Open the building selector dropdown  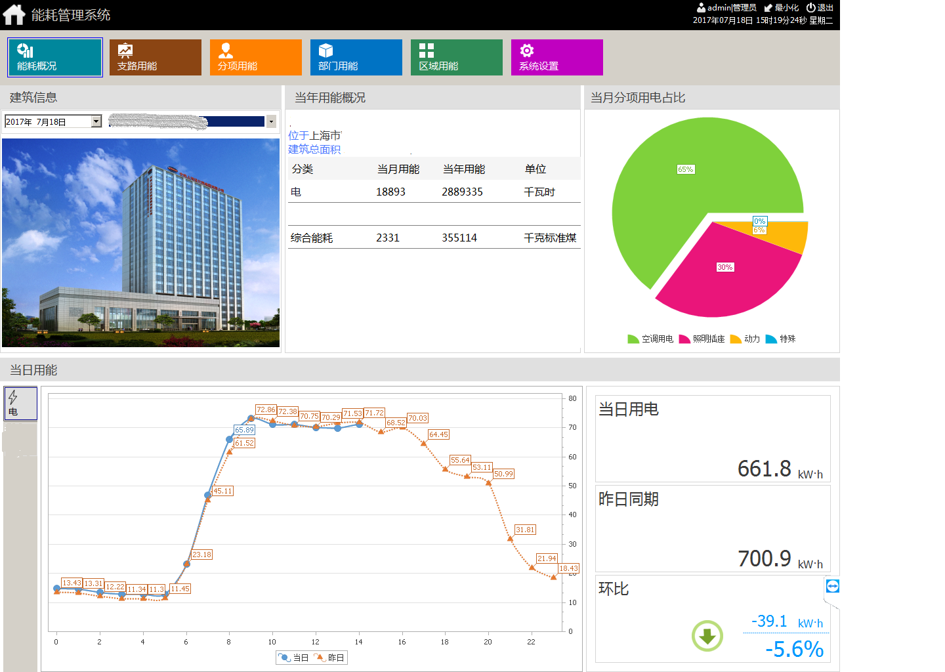[271, 121]
